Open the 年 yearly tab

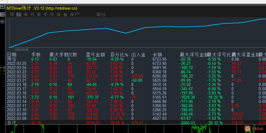pos(45,14)
